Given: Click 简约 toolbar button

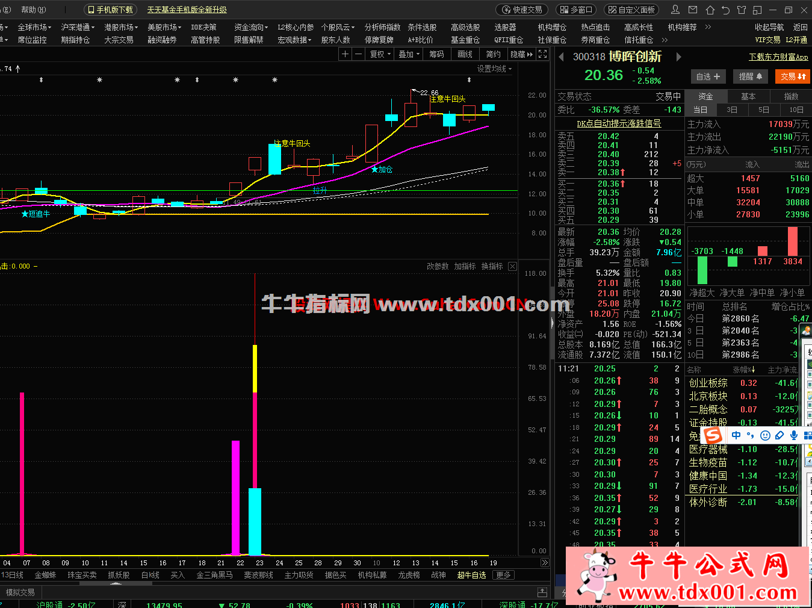Looking at the screenshot, I should (494, 54).
